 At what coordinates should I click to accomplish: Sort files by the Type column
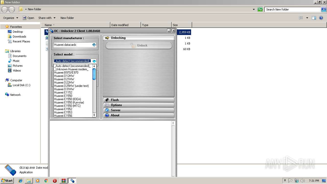[156, 25]
